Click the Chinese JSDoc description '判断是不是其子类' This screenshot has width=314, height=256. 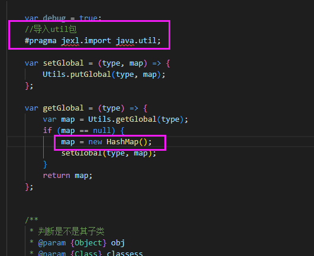coord(71,232)
